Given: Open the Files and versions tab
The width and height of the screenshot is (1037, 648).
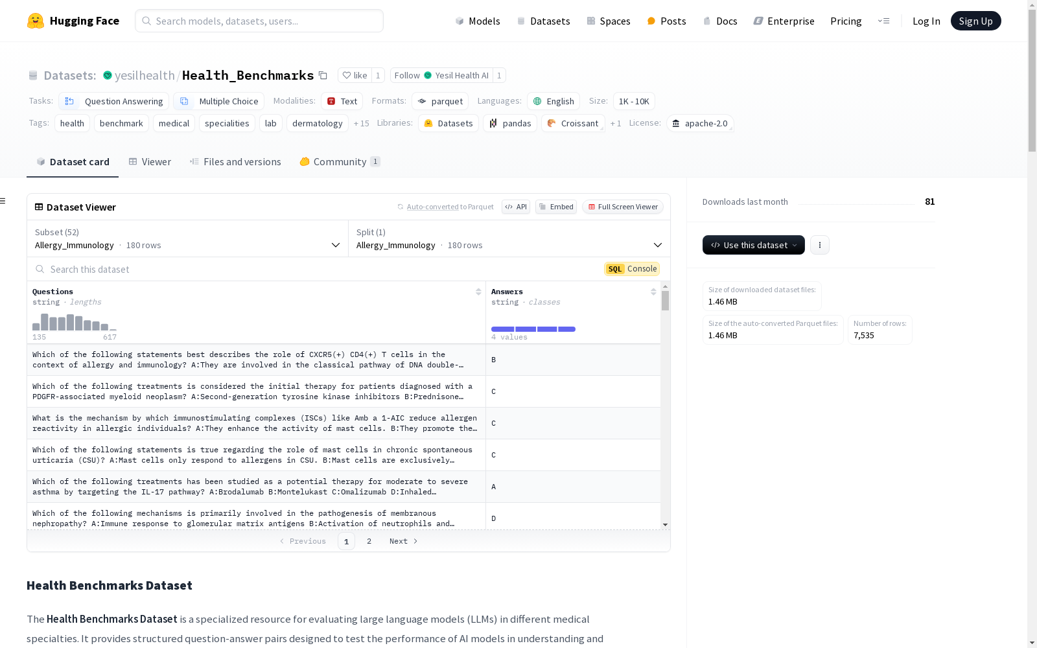Looking at the screenshot, I should [x=235, y=162].
